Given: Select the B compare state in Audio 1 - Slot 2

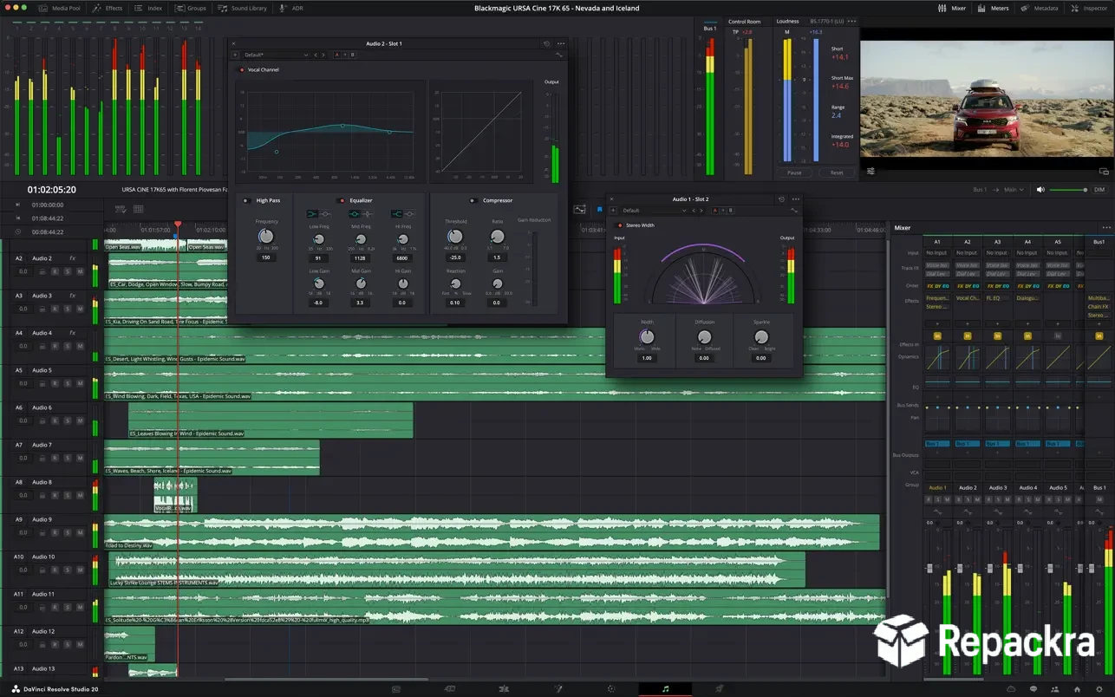Looking at the screenshot, I should 730,211.
